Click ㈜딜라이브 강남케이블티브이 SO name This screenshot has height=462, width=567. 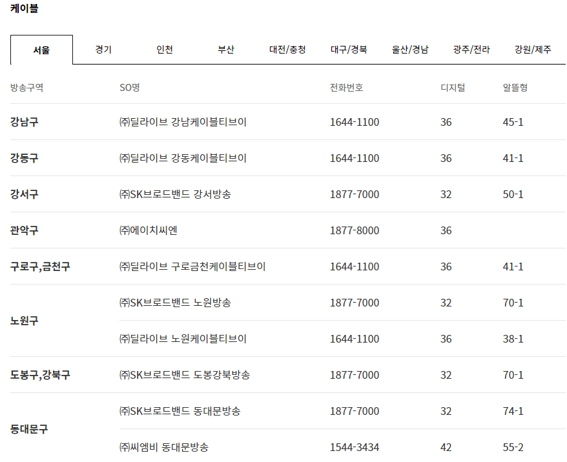click(183, 122)
